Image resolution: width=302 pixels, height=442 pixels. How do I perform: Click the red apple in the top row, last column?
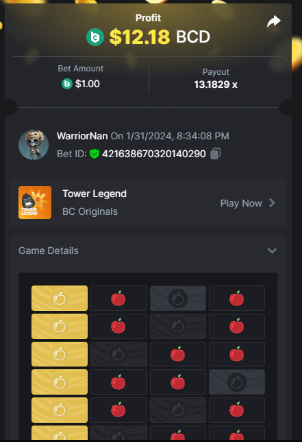pos(237,299)
